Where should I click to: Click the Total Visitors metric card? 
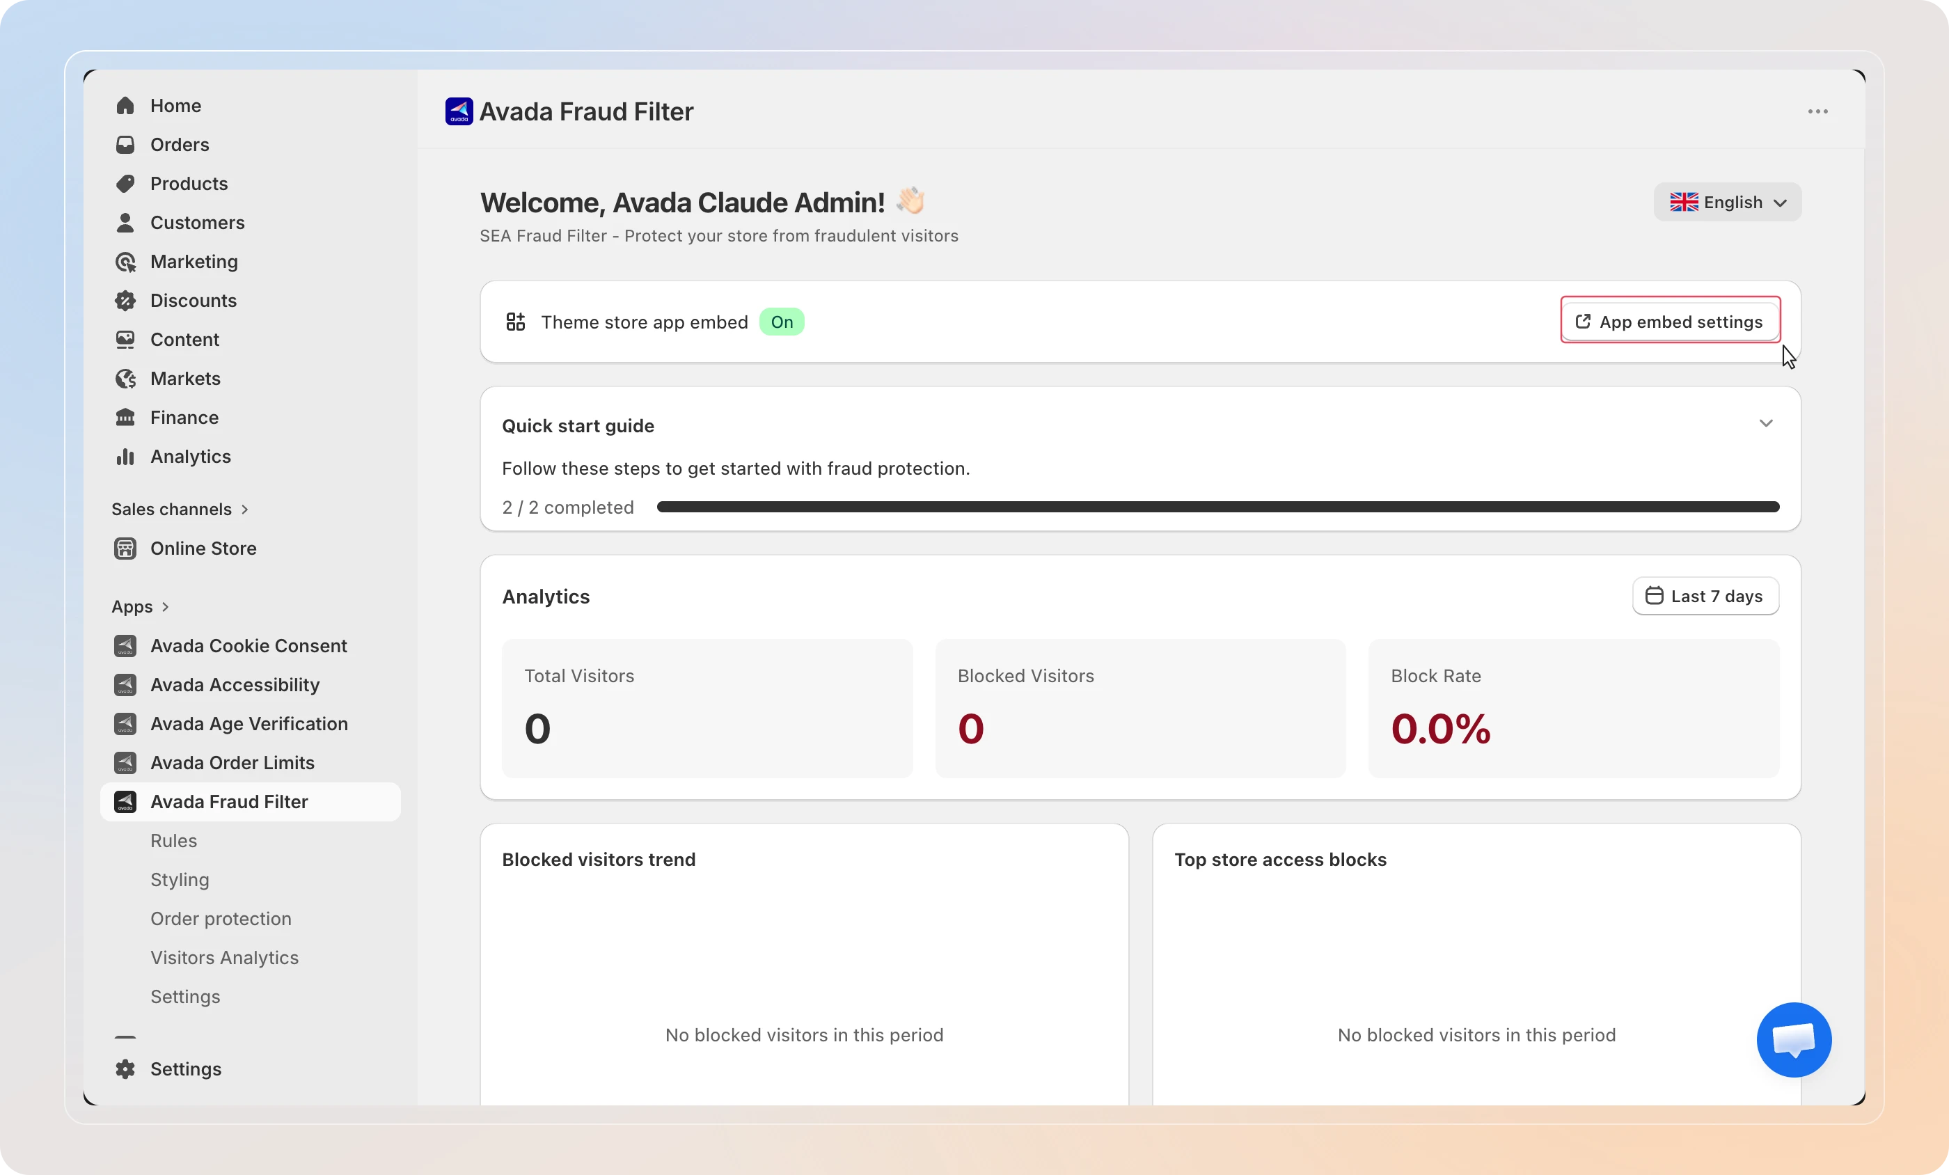pyautogui.click(x=707, y=708)
